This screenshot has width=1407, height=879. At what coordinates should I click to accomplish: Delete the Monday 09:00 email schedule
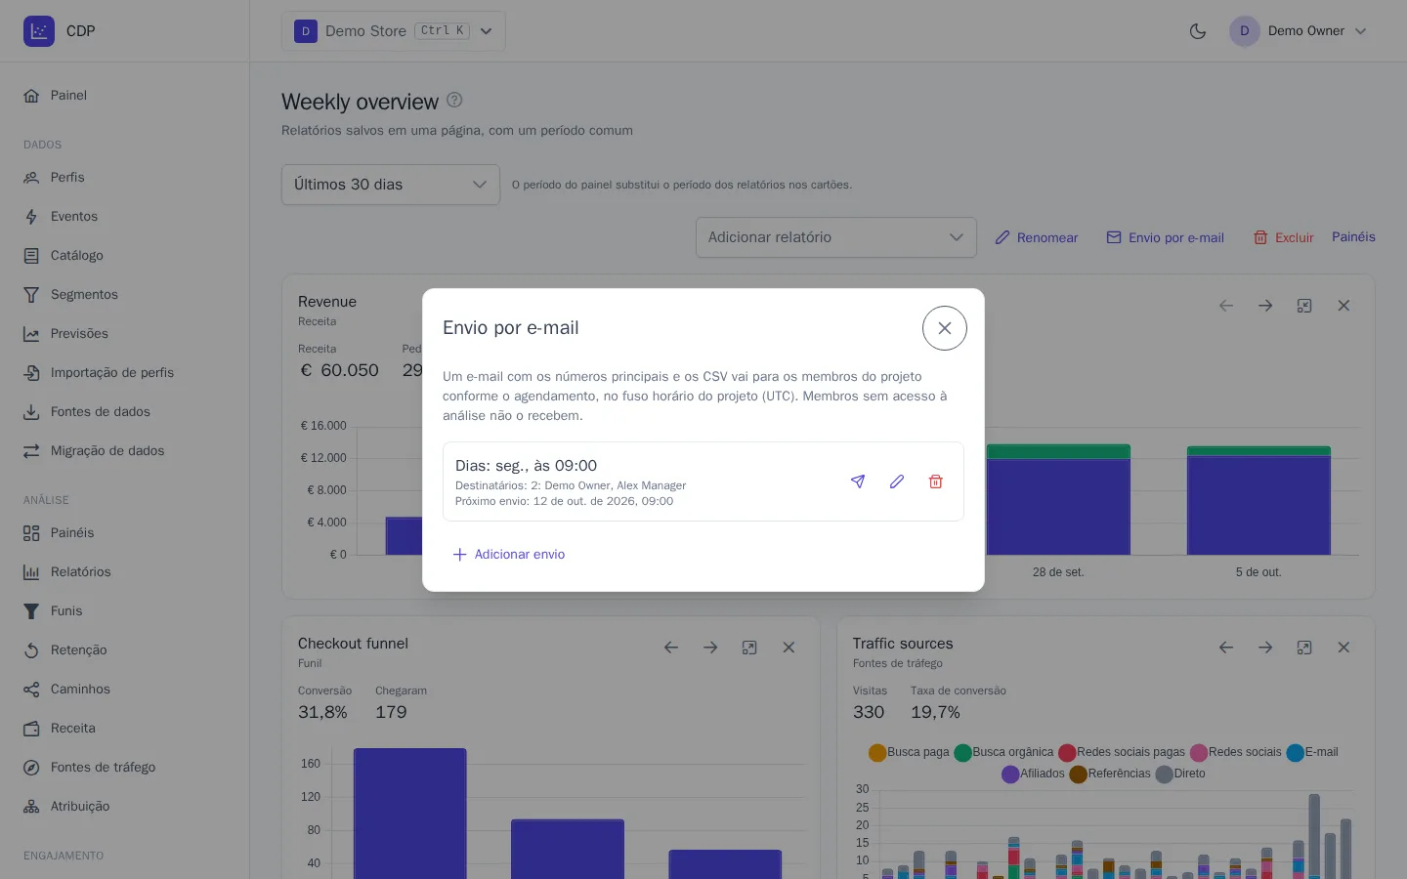[x=936, y=481]
